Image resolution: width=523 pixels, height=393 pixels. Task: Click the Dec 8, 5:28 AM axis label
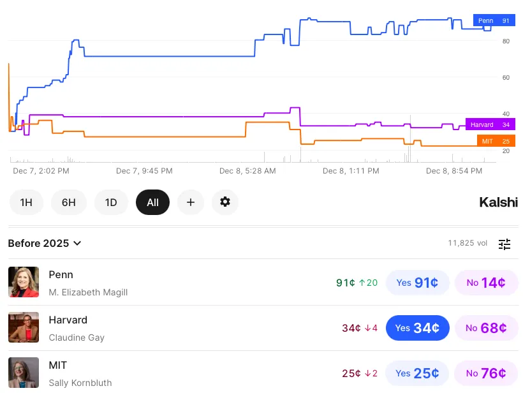coord(247,171)
